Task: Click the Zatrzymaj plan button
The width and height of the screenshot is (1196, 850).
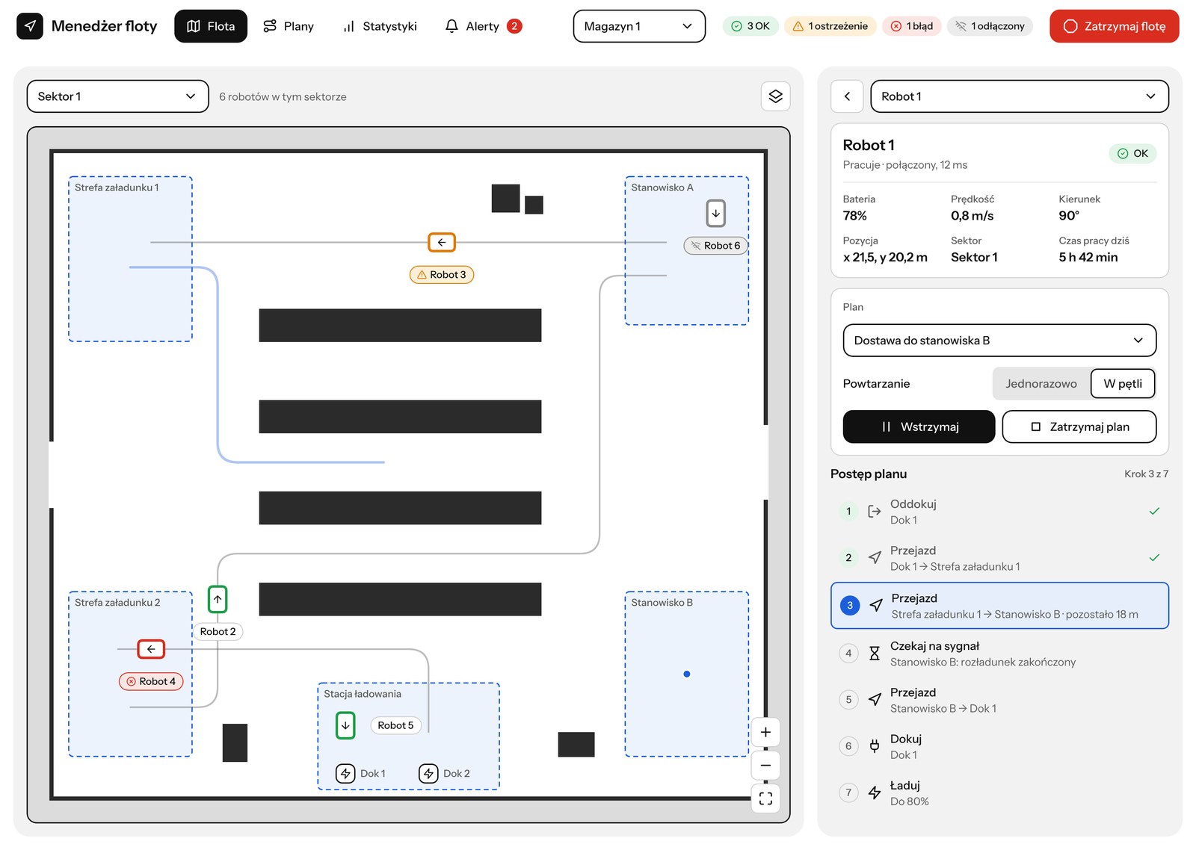Action: pos(1079,426)
